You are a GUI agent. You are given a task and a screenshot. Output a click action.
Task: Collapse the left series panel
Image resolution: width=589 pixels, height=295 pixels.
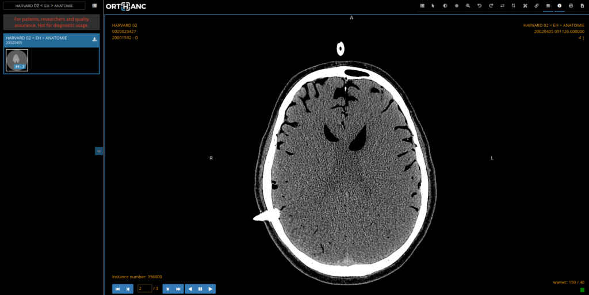coord(99,151)
